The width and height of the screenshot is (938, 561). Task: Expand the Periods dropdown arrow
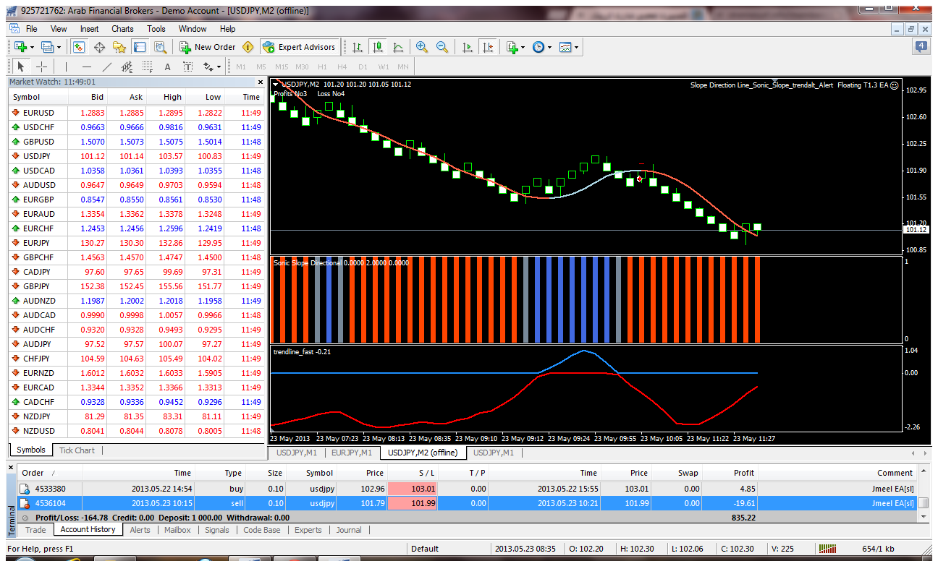(x=549, y=47)
